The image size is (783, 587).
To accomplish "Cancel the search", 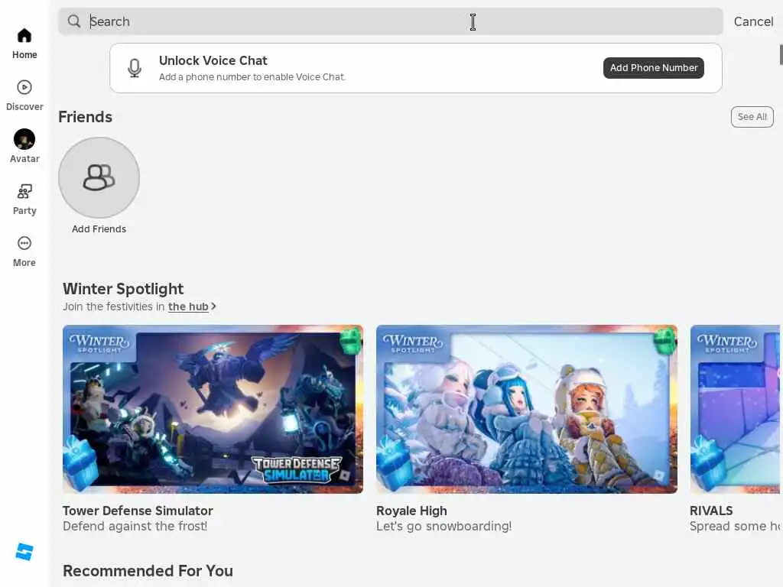I will coord(753,21).
